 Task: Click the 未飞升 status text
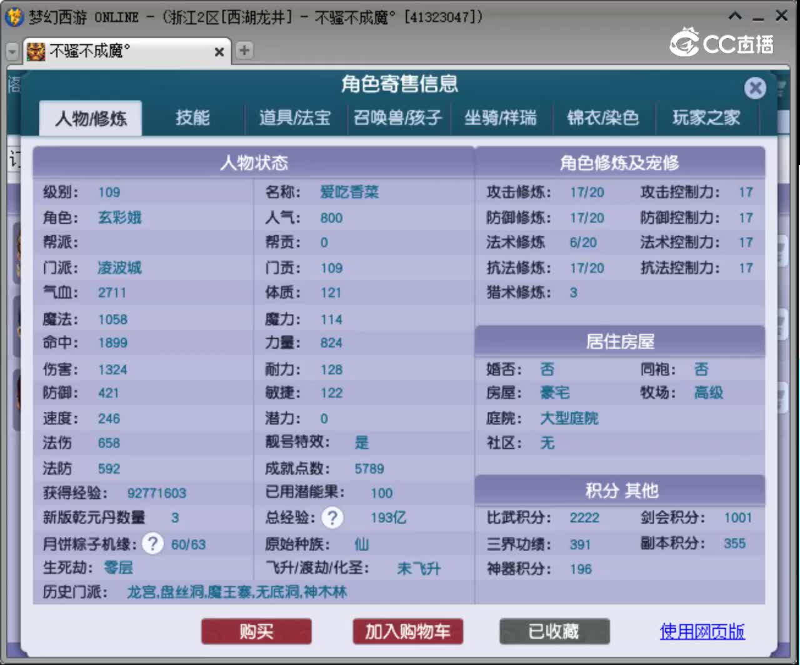tap(419, 568)
